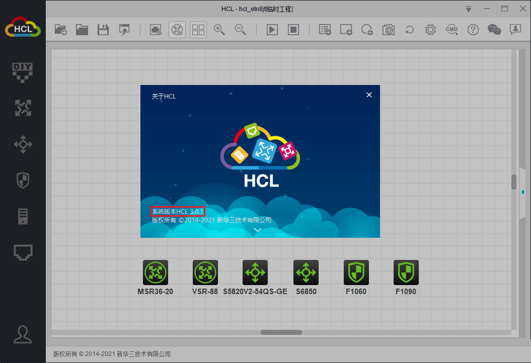
Task: Open the server/host device category
Action: click(x=23, y=217)
